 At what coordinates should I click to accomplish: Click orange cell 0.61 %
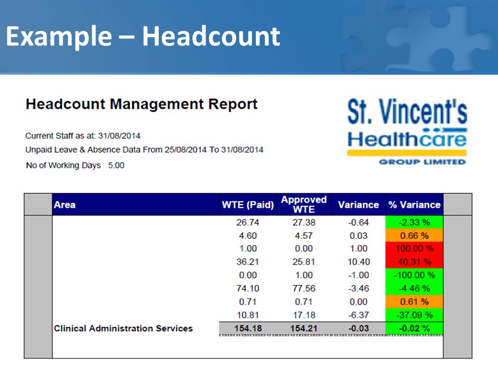414,302
